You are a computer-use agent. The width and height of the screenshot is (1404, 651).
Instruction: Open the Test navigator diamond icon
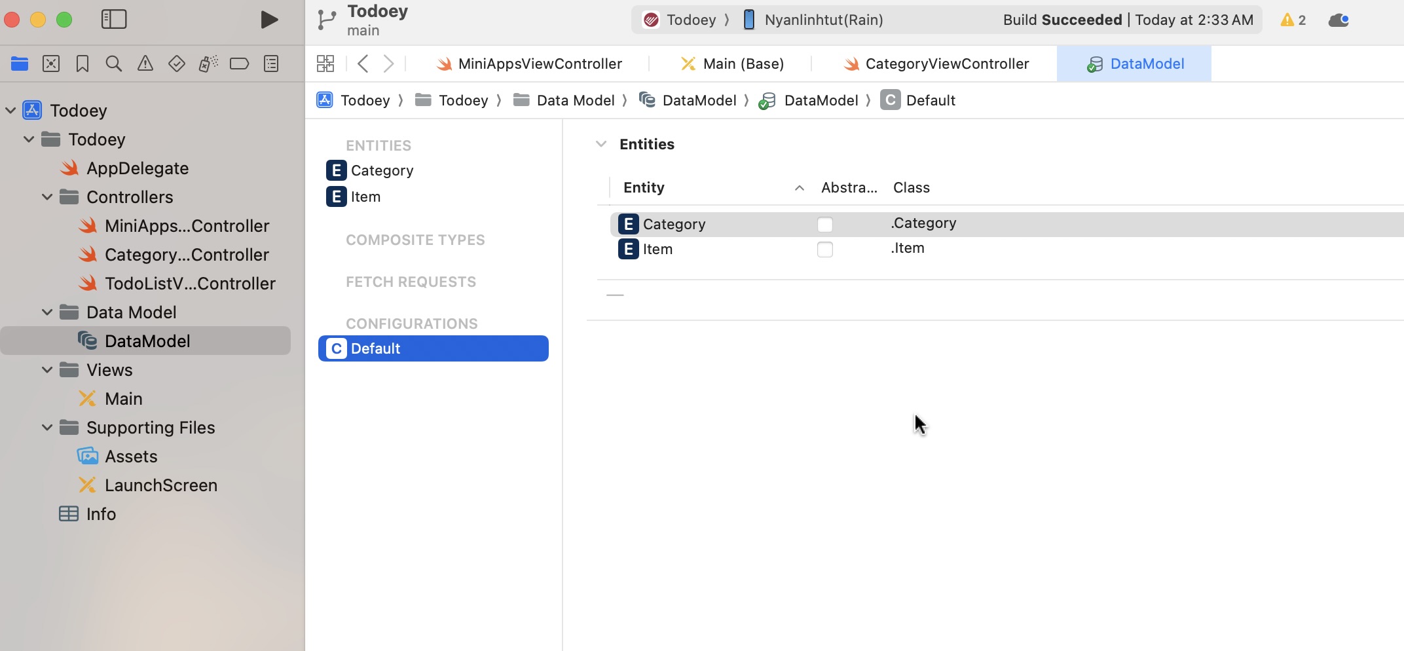tap(177, 64)
